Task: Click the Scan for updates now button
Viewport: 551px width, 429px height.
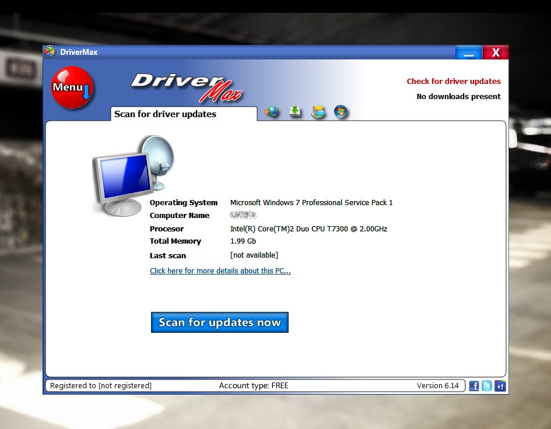Action: pos(220,322)
